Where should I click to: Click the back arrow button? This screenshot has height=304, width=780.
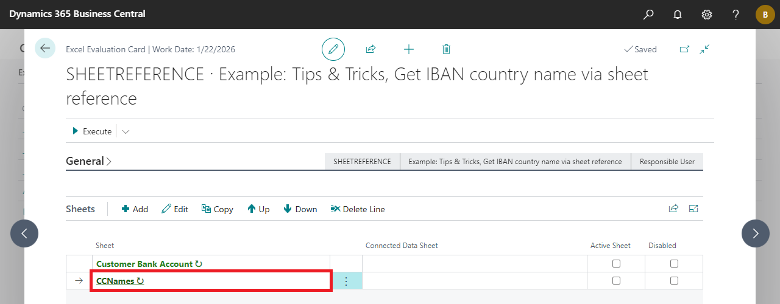(45, 48)
